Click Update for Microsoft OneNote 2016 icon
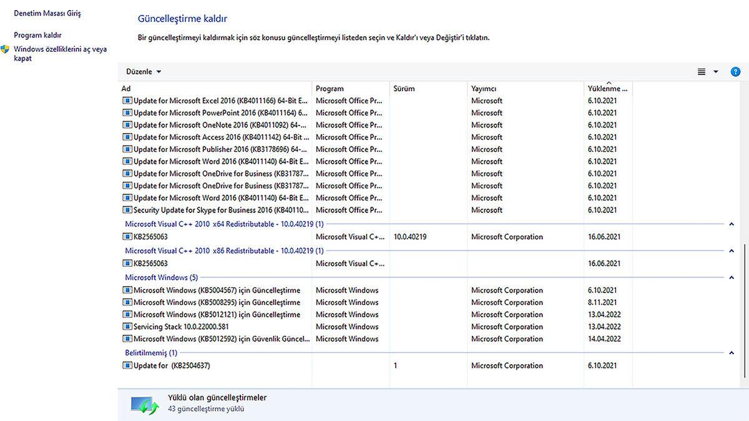Image resolution: width=749 pixels, height=421 pixels. coord(127,124)
